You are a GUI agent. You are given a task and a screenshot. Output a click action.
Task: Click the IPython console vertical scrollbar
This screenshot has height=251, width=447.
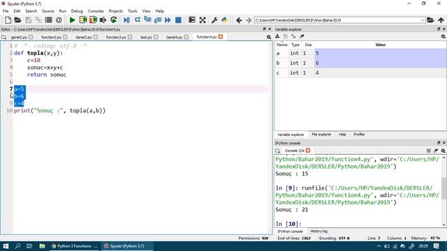coord(444,189)
